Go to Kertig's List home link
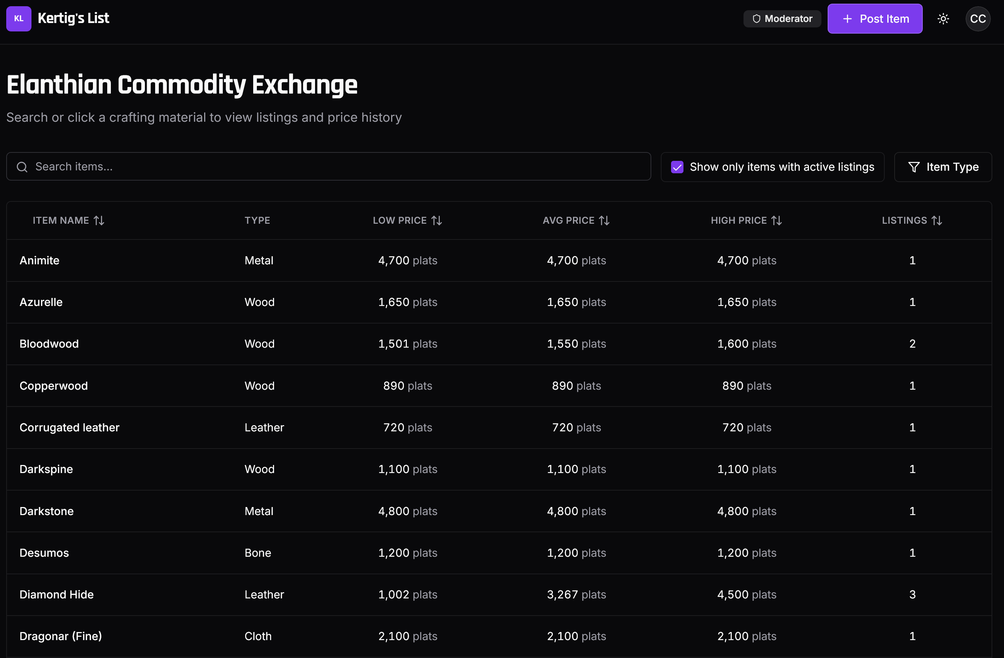 pyautogui.click(x=74, y=19)
